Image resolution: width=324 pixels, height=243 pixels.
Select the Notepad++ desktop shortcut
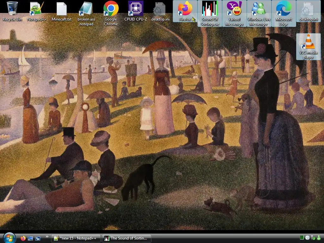37,11
